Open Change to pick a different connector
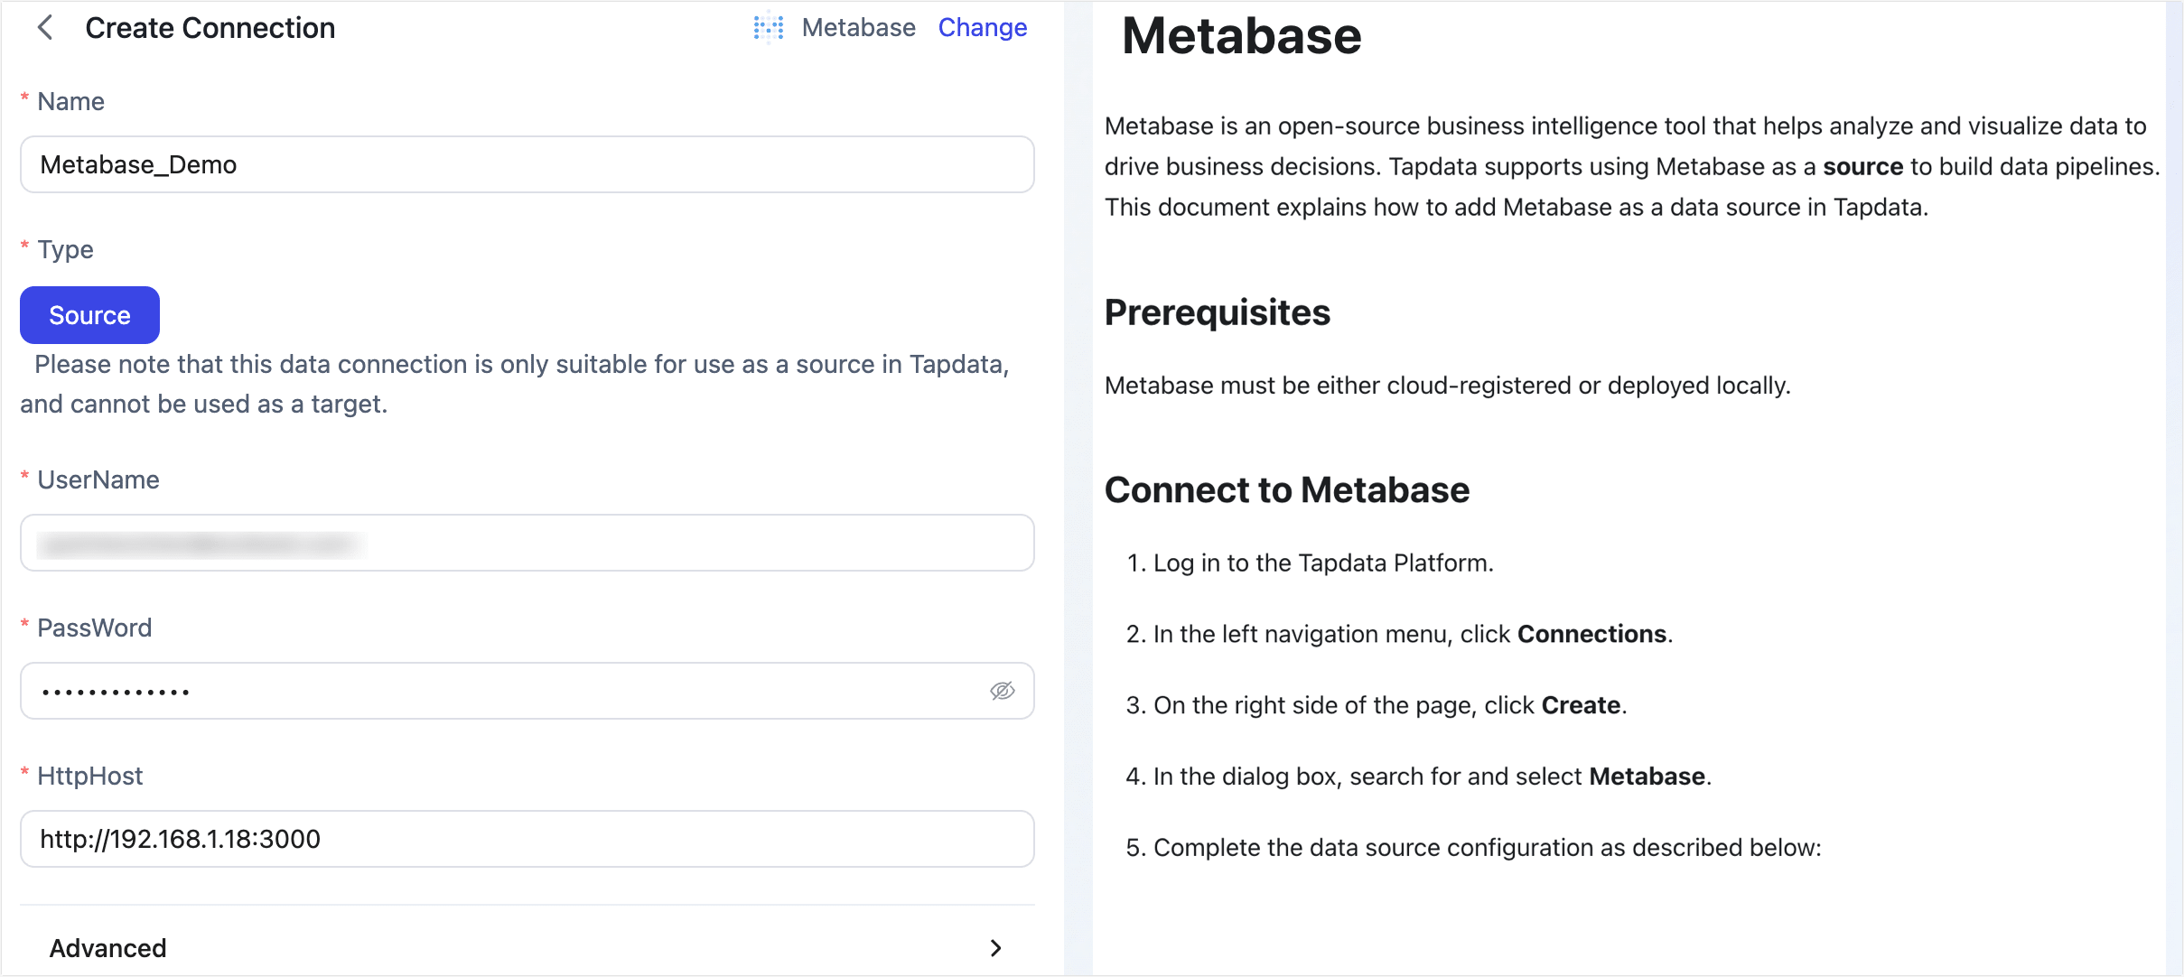The height and width of the screenshot is (977, 2184). 983,27
